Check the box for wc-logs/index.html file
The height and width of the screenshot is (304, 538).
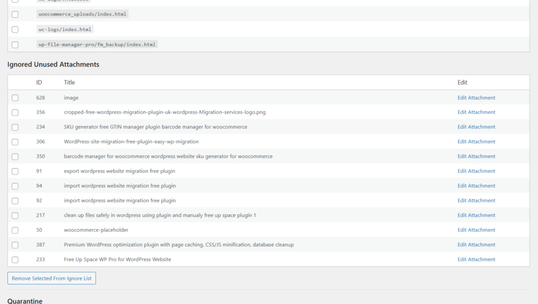(15, 29)
